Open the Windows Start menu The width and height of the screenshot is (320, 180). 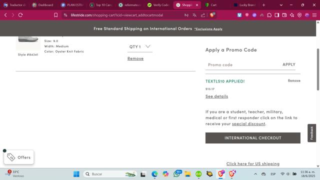point(76,174)
